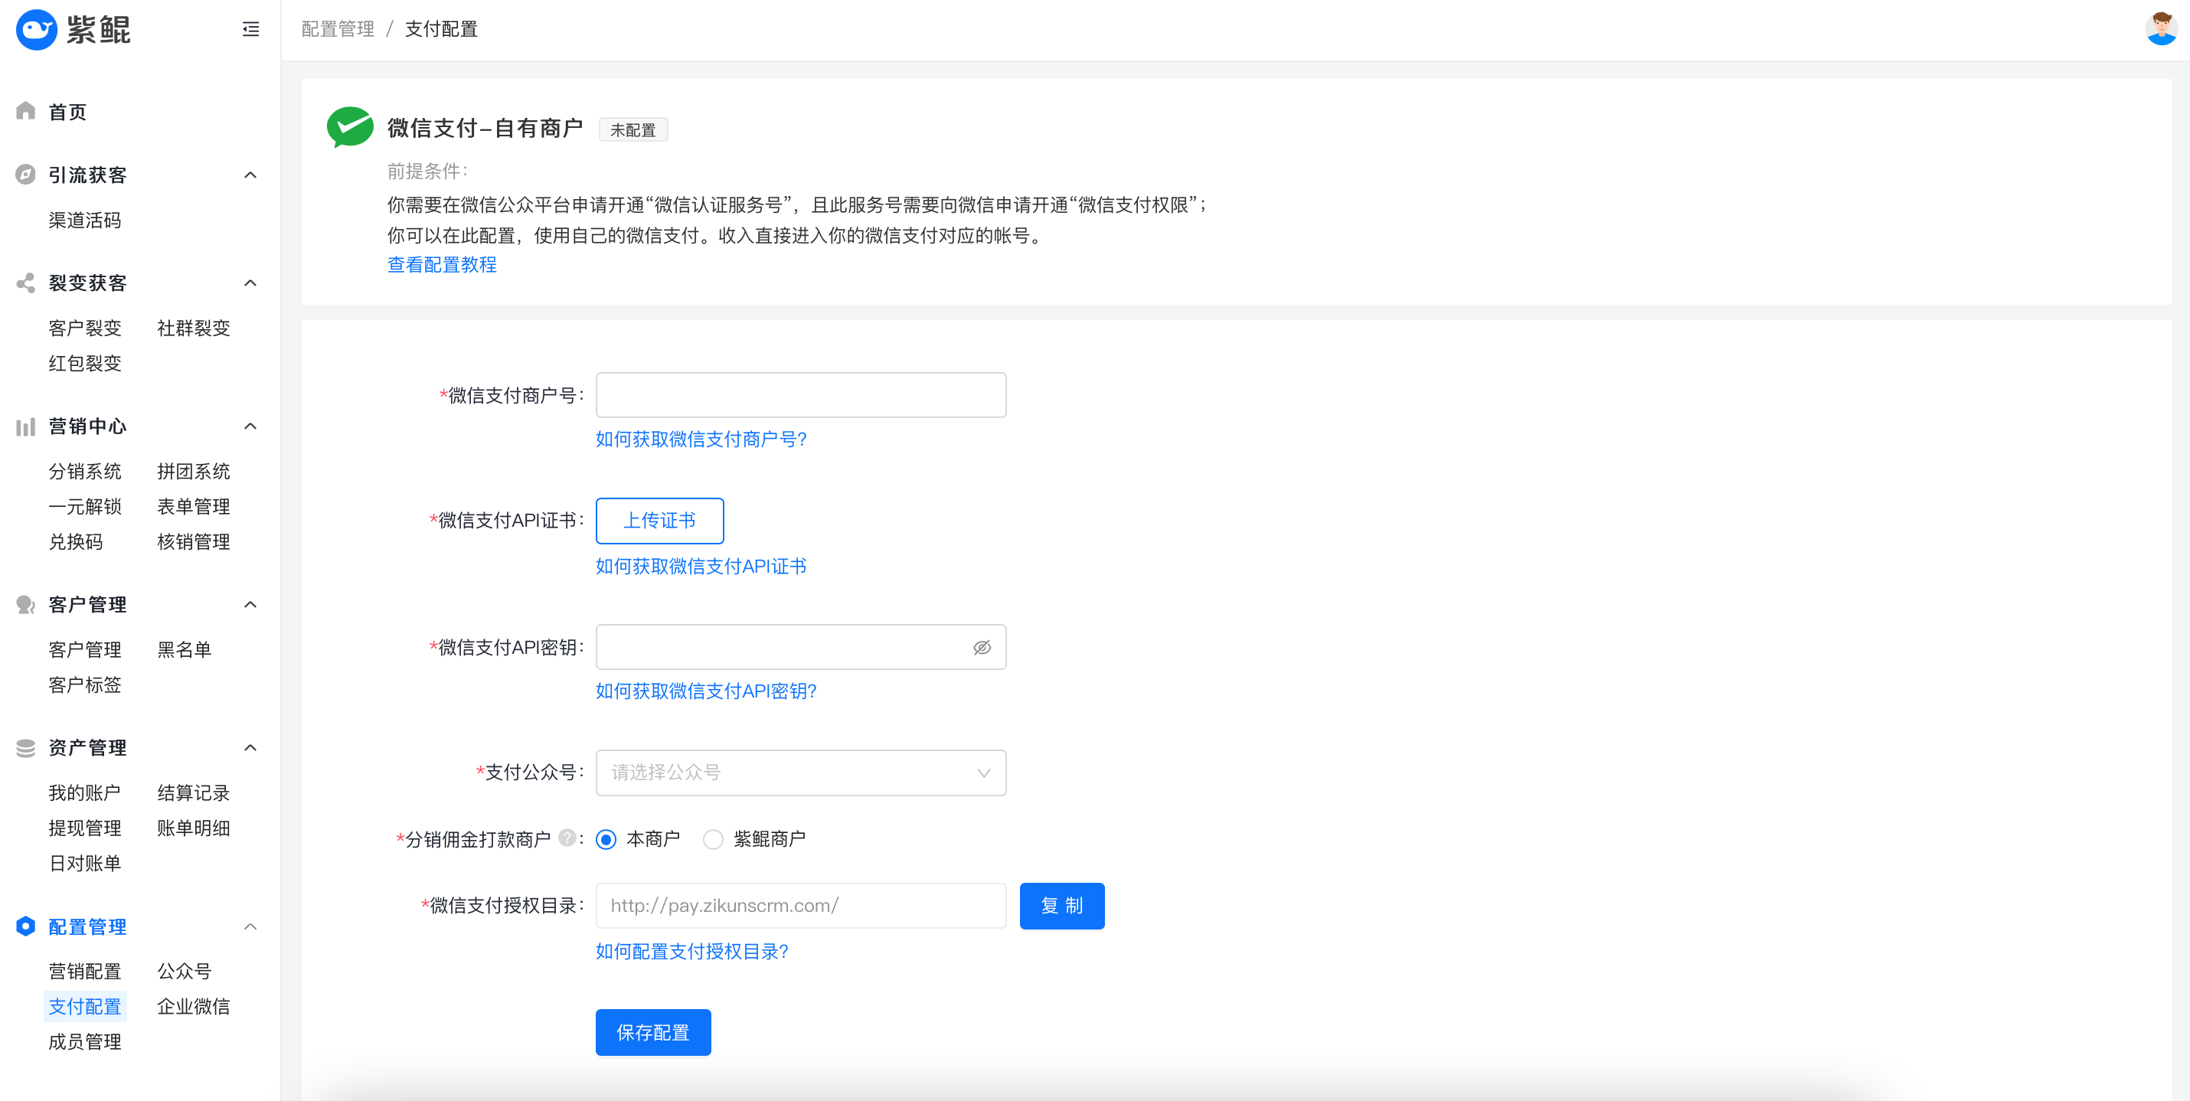The image size is (2190, 1101).
Task: Click the 配置管理 hexagon icon
Action: [25, 926]
